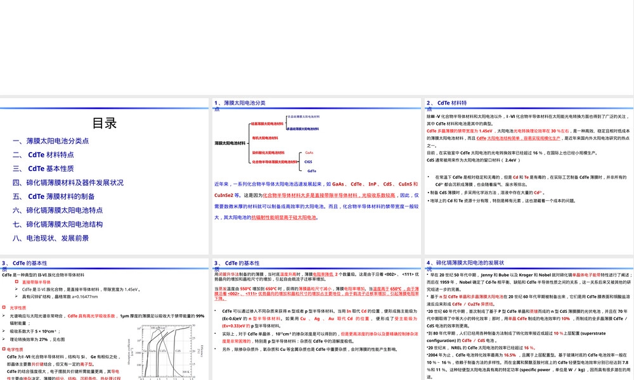The image size is (634, 380).
Task: Select contents entry 四、碲化镉薄膜材料及器件发展状况
Action: 68,182
